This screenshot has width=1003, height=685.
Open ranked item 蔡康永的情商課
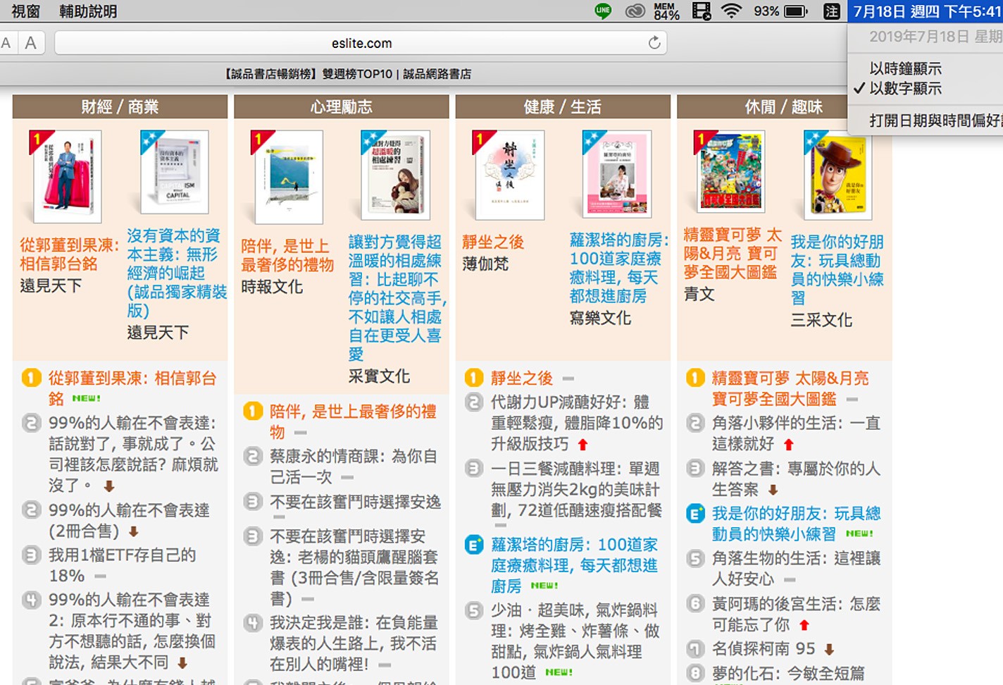click(353, 467)
